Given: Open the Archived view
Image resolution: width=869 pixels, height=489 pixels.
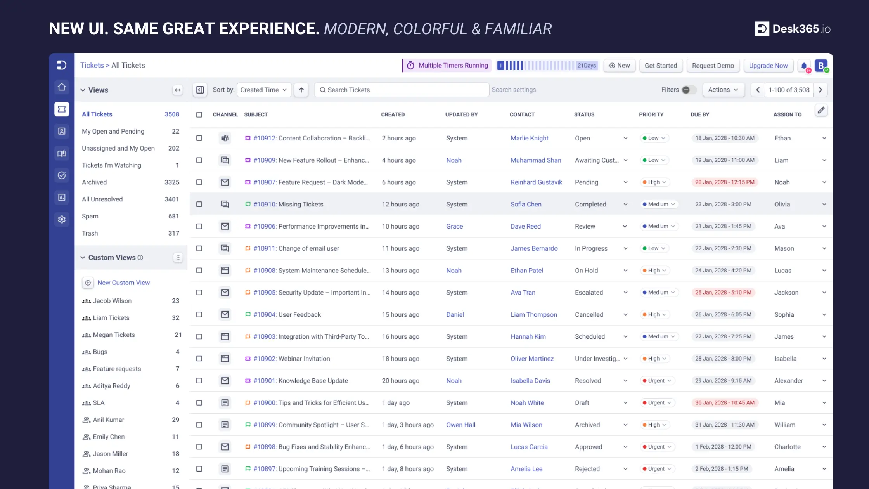Looking at the screenshot, I should [94, 182].
